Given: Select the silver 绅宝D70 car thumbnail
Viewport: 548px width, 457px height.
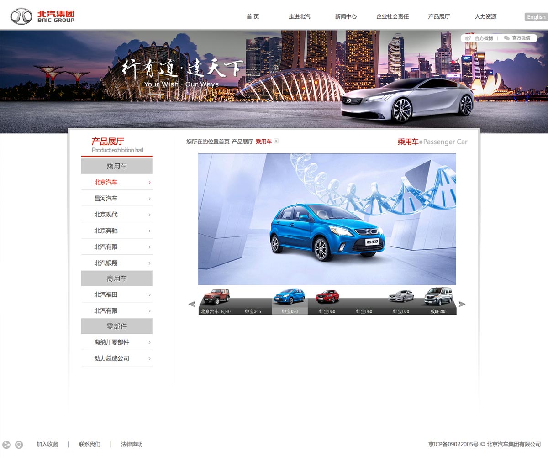Looking at the screenshot, I should click(401, 296).
